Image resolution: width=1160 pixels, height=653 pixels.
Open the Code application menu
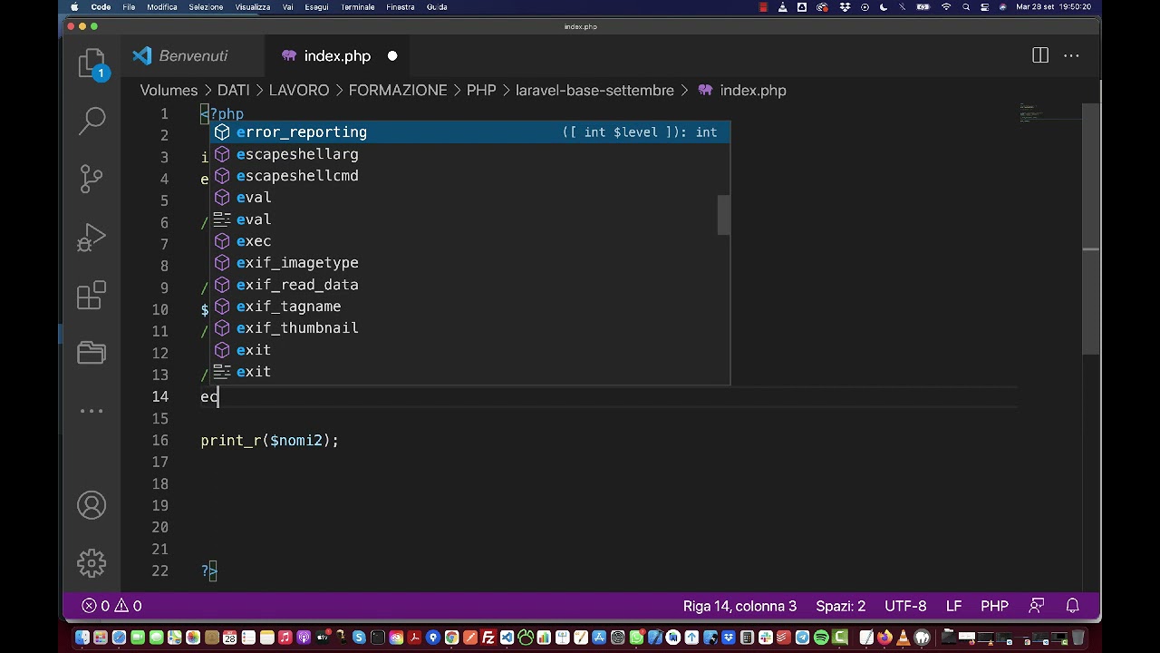(x=101, y=6)
